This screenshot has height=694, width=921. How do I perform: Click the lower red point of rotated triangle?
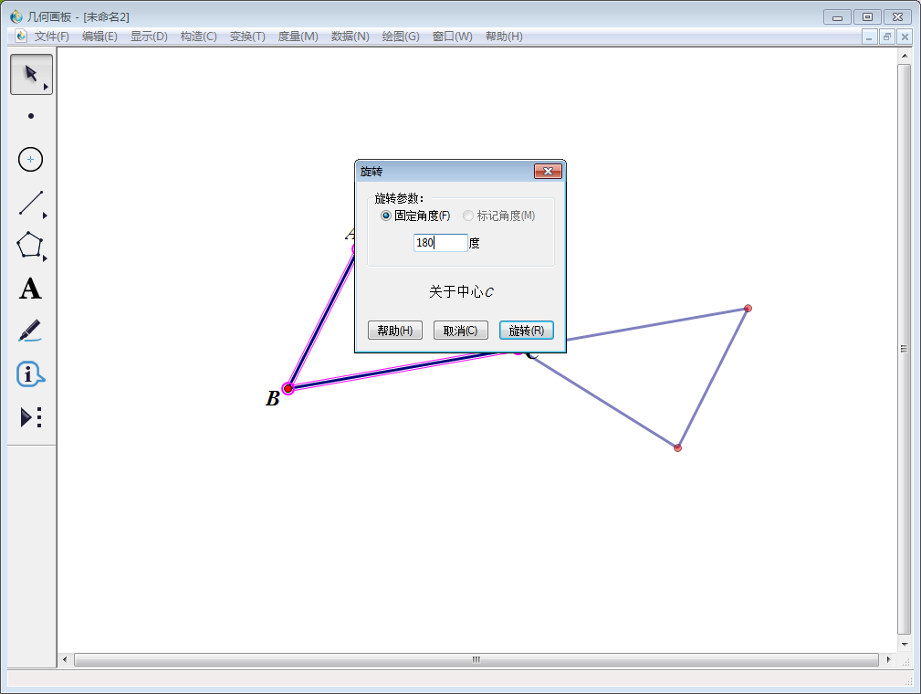[x=677, y=447]
